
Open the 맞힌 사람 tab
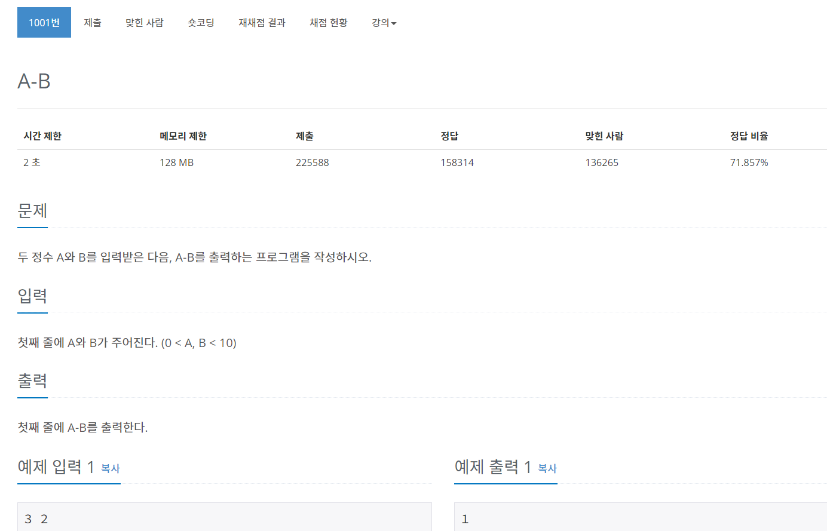[x=145, y=23]
